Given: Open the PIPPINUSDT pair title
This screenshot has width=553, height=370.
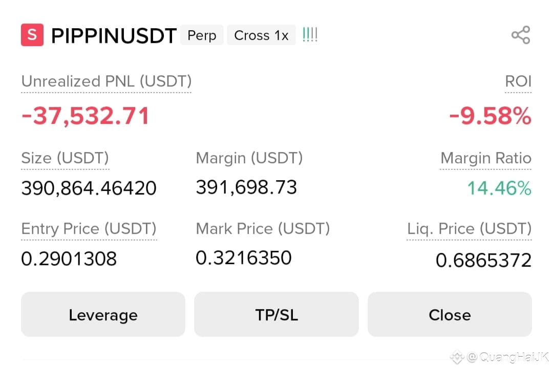Looking at the screenshot, I should pos(114,36).
